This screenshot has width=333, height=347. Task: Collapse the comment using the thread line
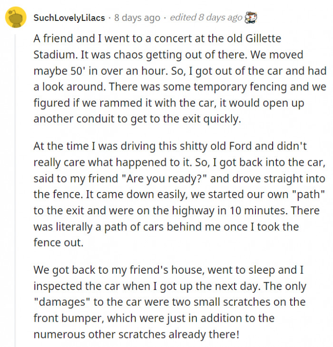coord(15,190)
